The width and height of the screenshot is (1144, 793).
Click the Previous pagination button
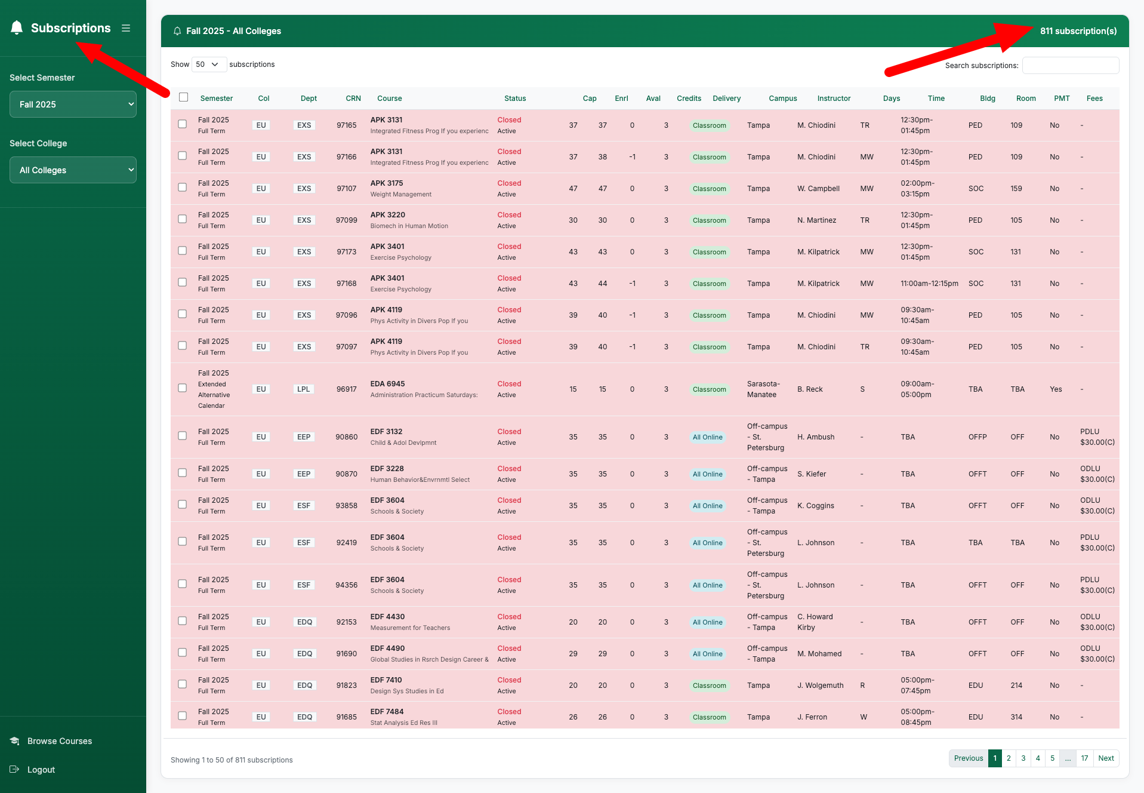point(969,758)
